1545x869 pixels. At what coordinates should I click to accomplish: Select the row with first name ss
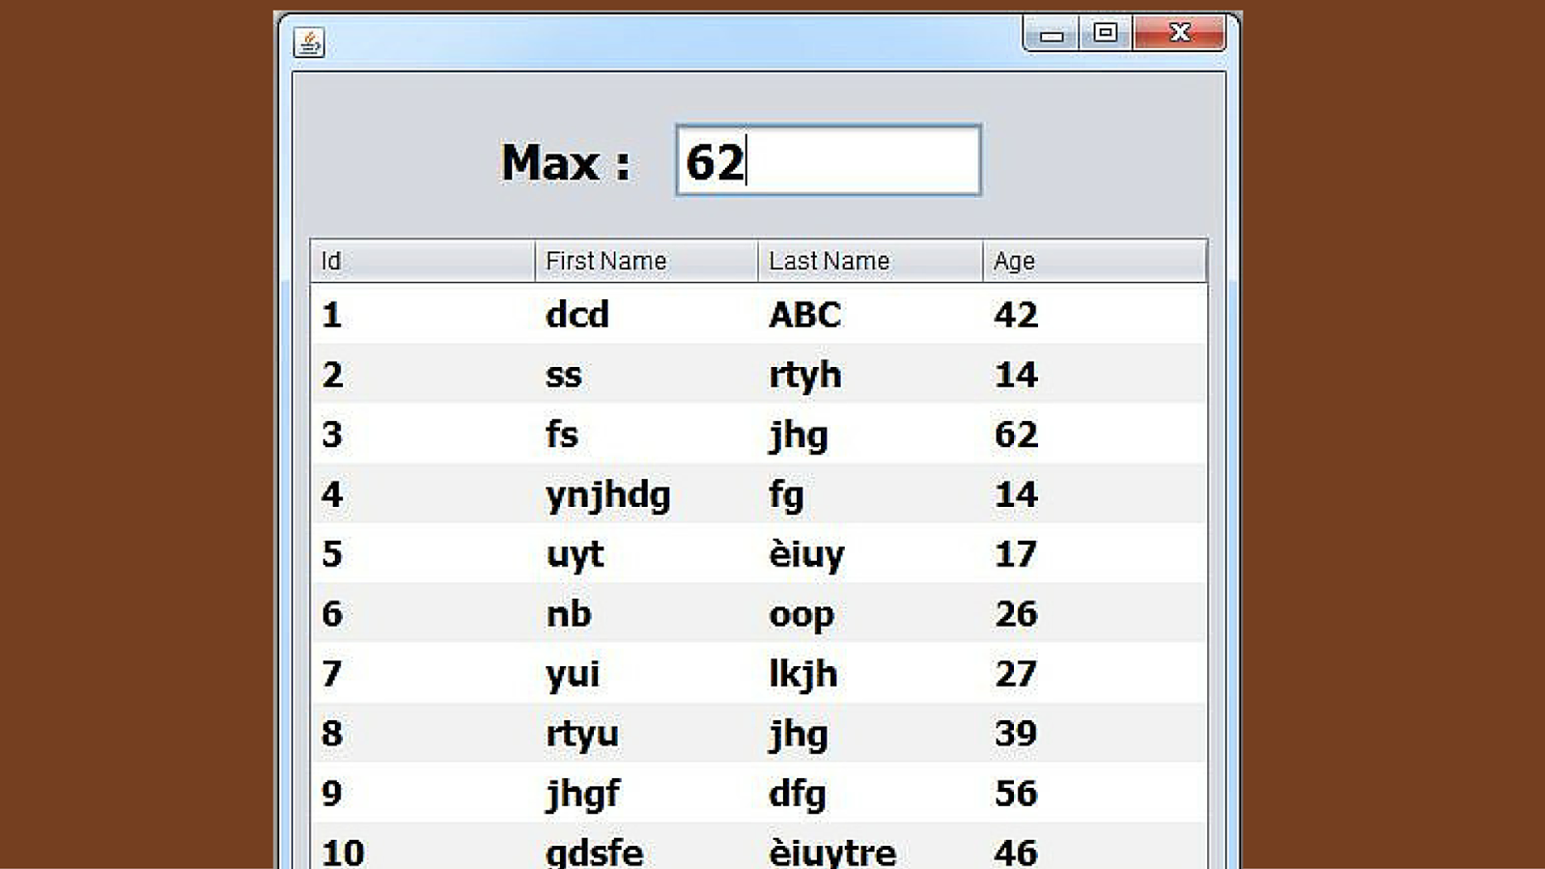tap(676, 375)
